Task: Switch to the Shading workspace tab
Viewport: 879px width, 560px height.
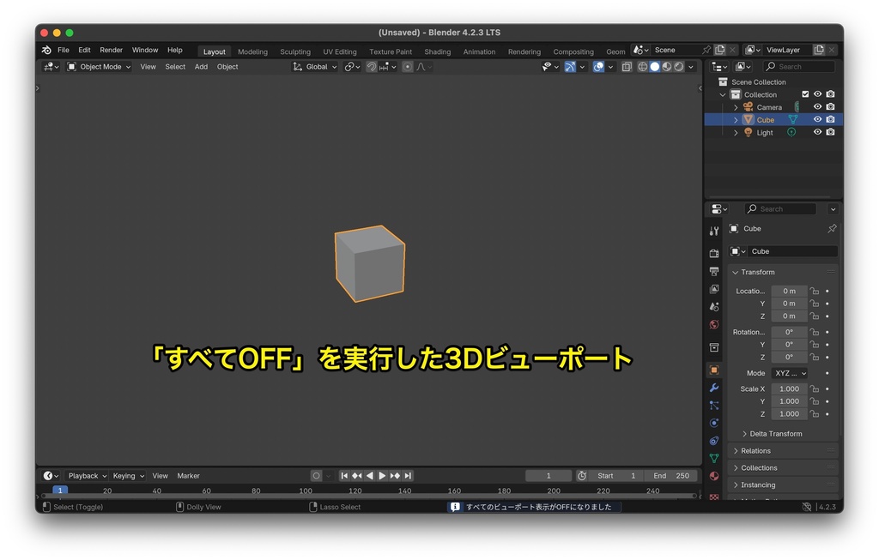Action: point(438,51)
